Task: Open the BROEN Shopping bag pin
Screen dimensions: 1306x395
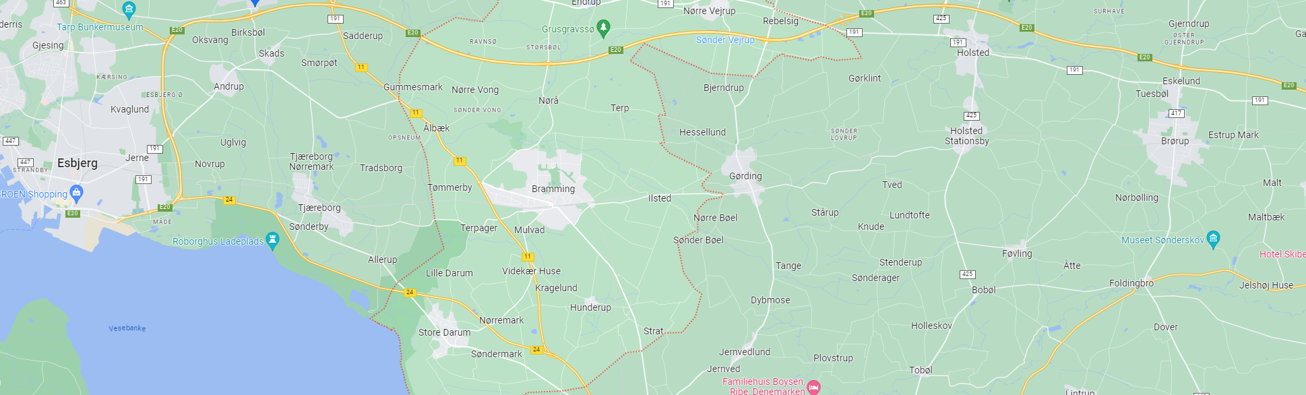Action: 77,193
